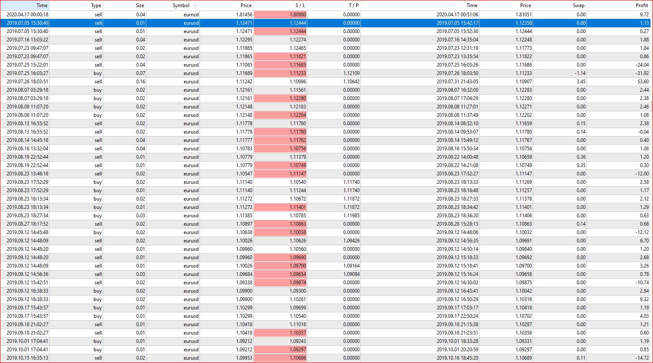The height and width of the screenshot is (363, 653).
Task: Select open time 2019.07.26 18:03:51
Action: click(27, 82)
